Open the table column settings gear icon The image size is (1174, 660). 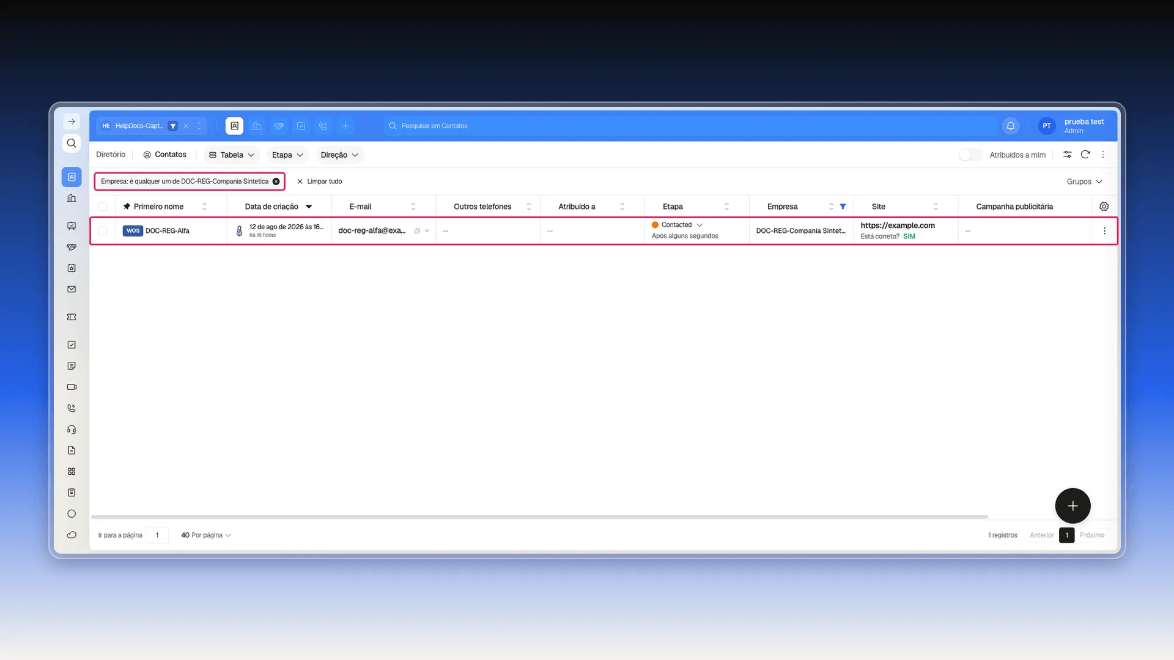click(1104, 207)
